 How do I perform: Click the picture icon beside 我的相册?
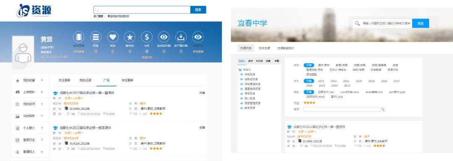(17, 116)
